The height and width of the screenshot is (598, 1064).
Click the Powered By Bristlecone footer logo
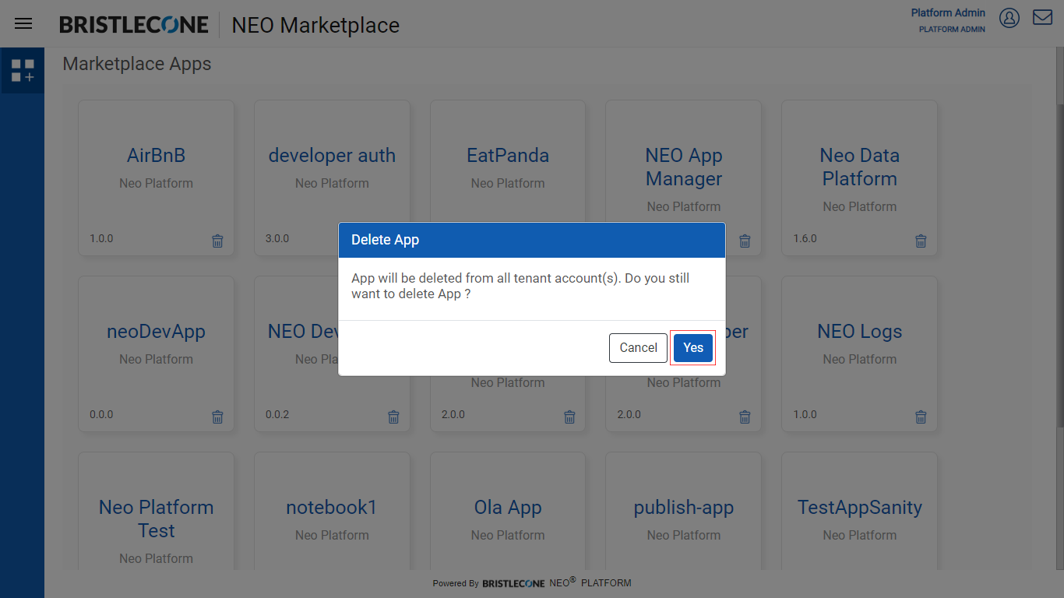tap(513, 583)
